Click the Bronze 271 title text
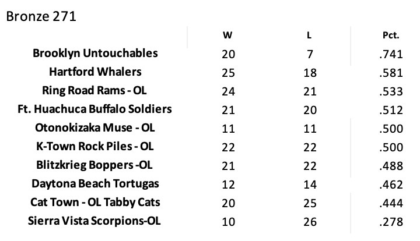Screen dimensions: 420x241 click(41, 16)
